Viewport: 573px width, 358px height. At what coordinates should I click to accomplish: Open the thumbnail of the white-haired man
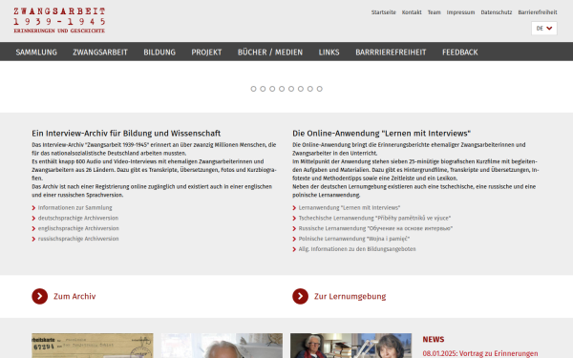(x=222, y=346)
